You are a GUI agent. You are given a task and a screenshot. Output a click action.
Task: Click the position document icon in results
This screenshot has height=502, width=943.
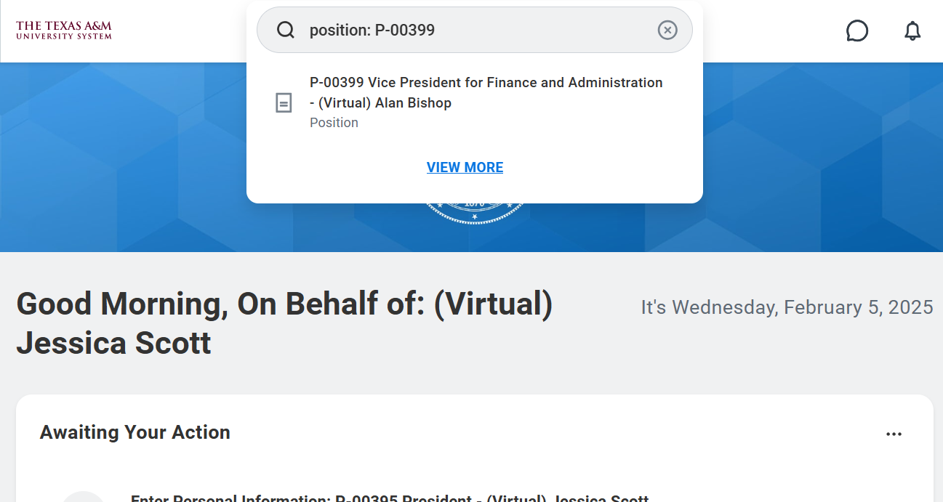pyautogui.click(x=284, y=102)
